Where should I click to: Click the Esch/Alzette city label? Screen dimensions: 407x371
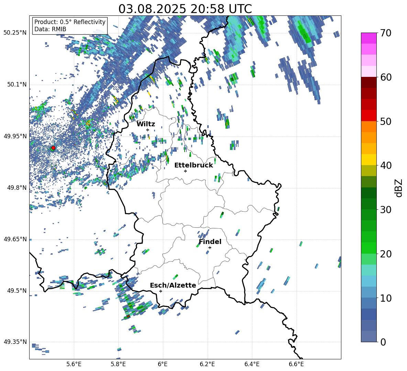point(173,285)
